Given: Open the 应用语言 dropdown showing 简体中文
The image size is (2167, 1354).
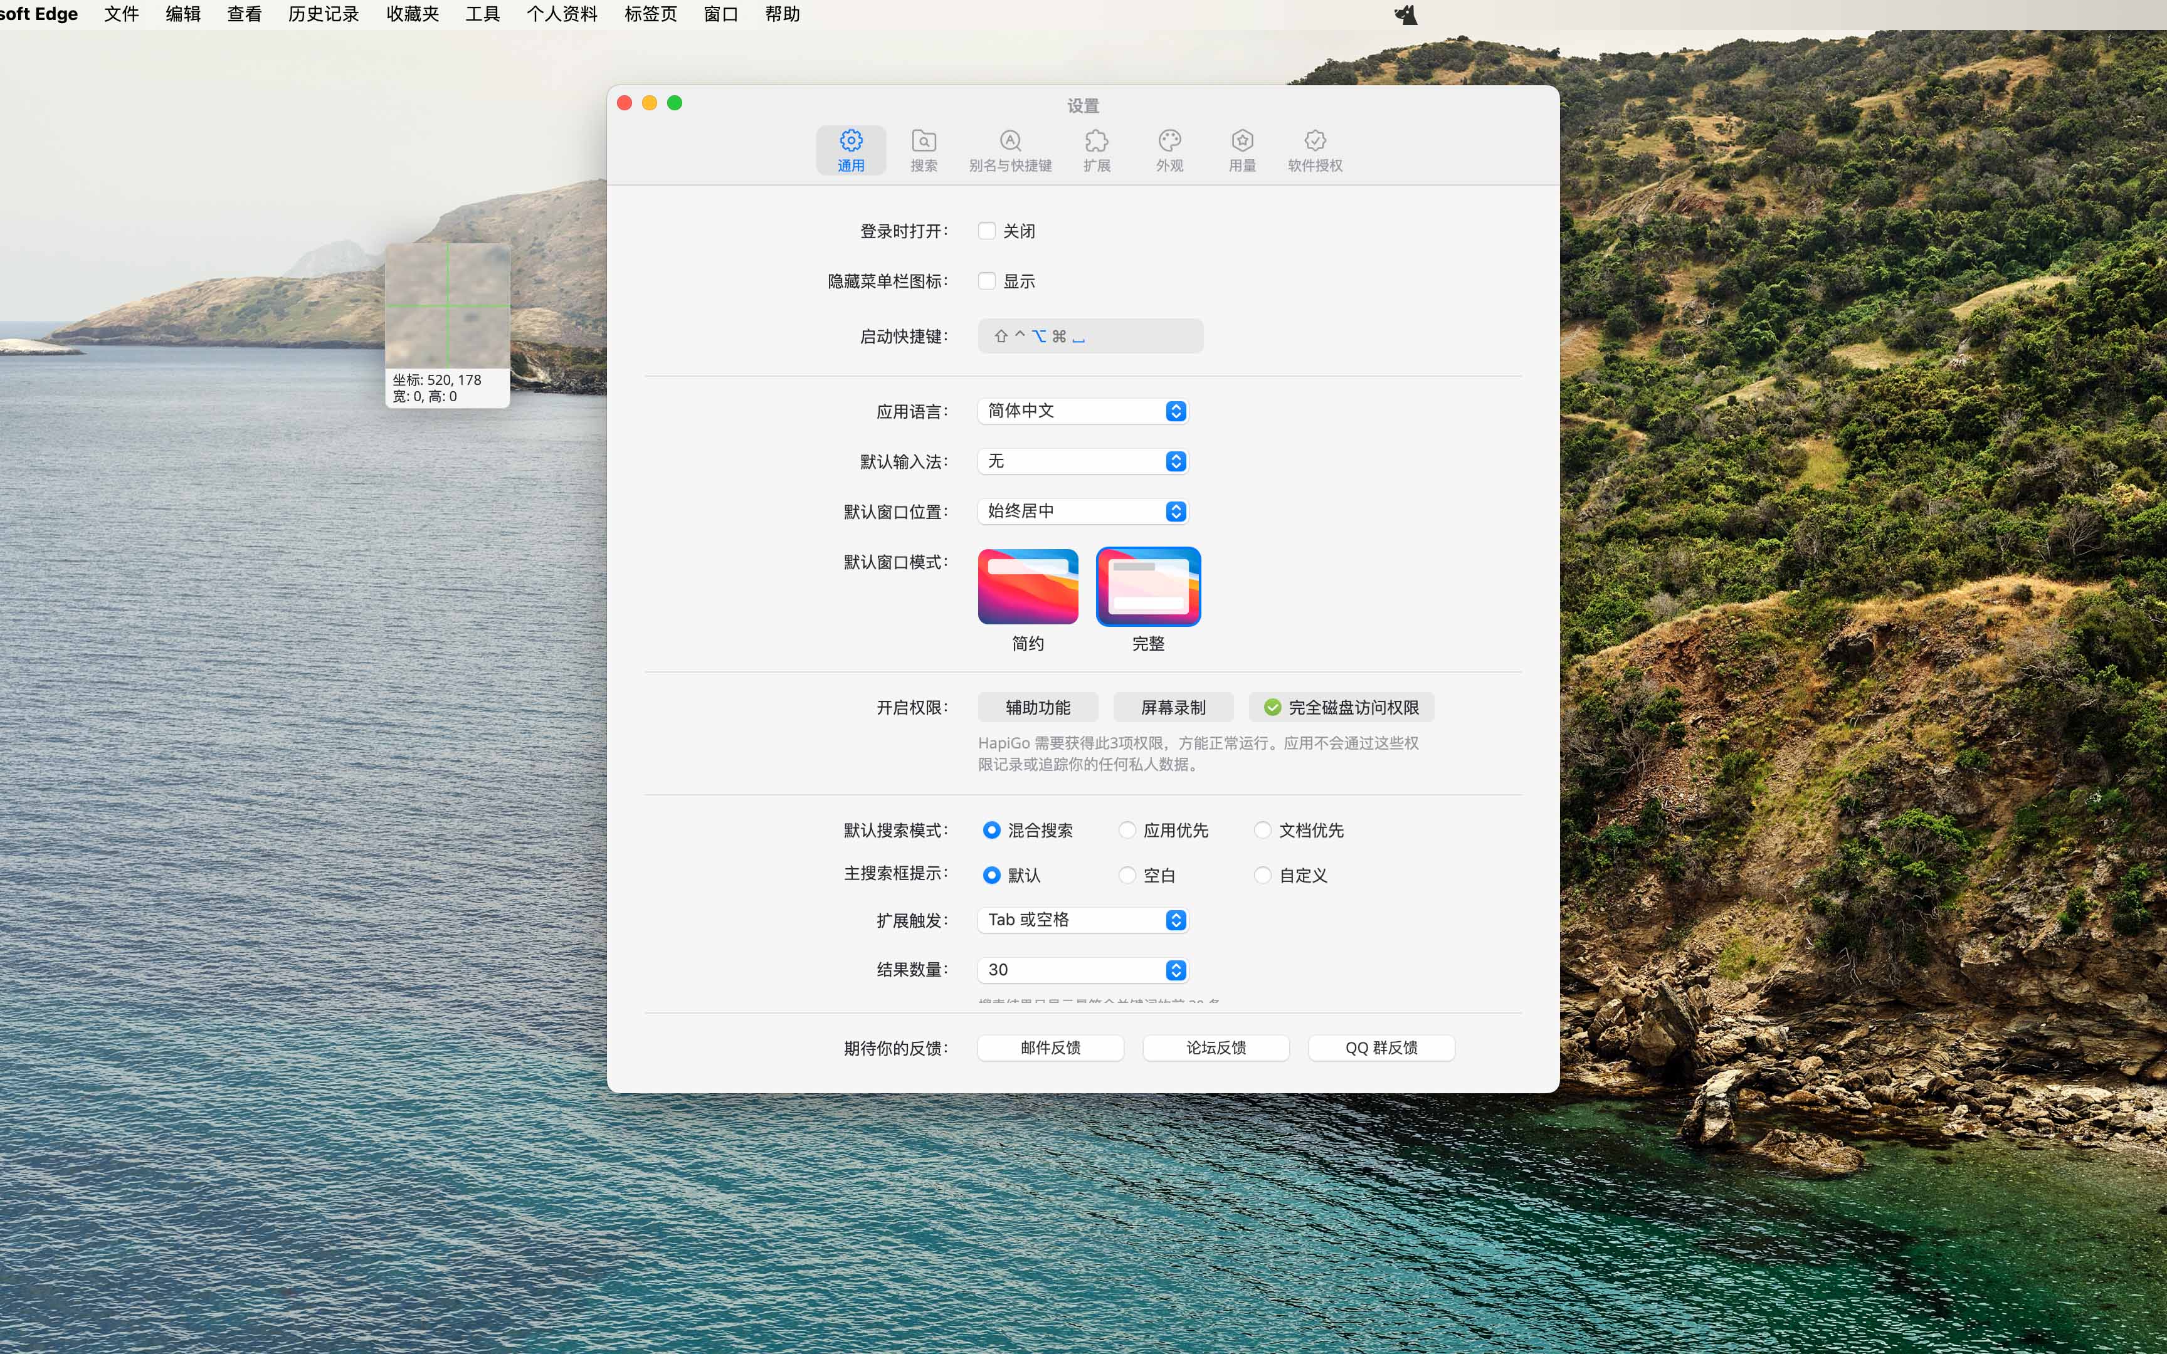Looking at the screenshot, I should click(1083, 411).
